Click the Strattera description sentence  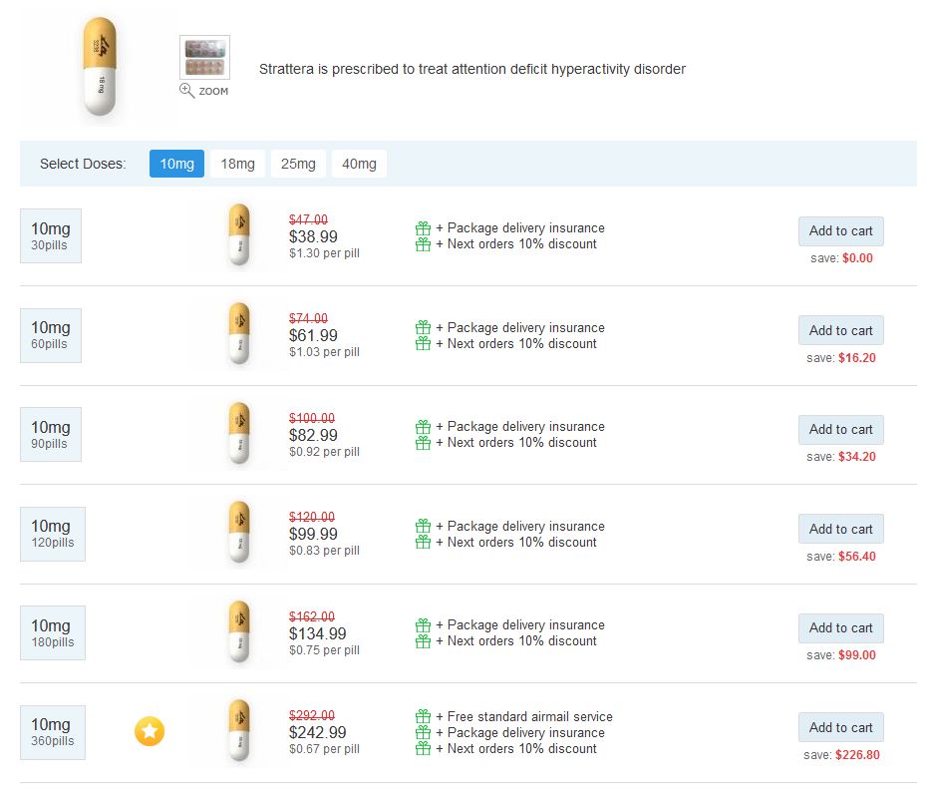(x=472, y=69)
